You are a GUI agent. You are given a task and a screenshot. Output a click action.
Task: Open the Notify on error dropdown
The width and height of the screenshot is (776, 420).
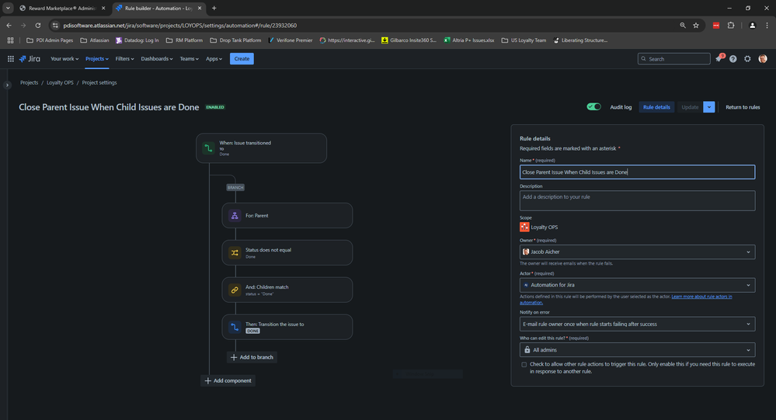[637, 324]
